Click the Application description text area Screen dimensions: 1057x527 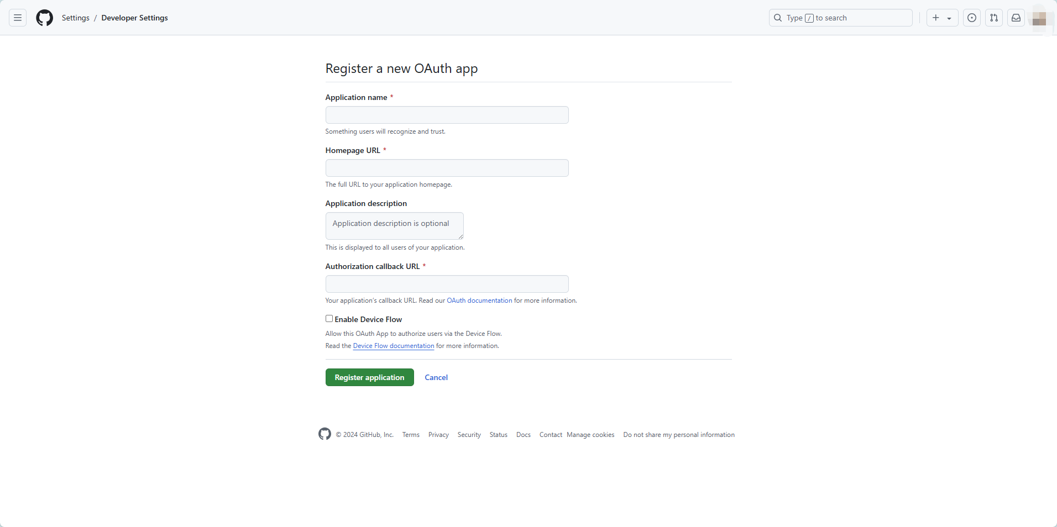pyautogui.click(x=394, y=225)
